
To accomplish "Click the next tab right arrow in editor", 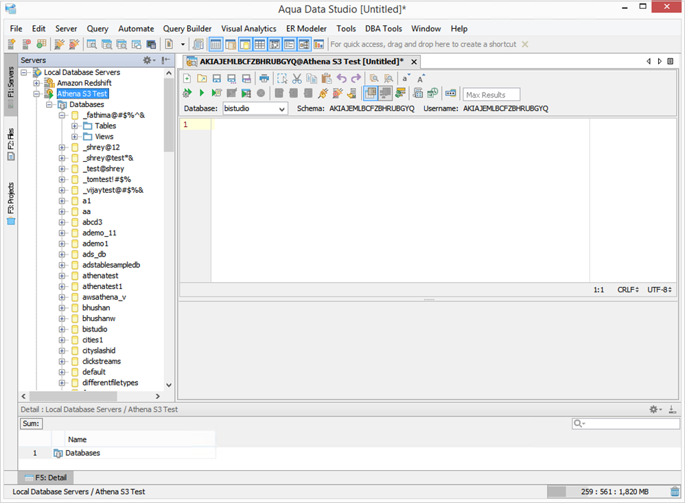I will [660, 62].
